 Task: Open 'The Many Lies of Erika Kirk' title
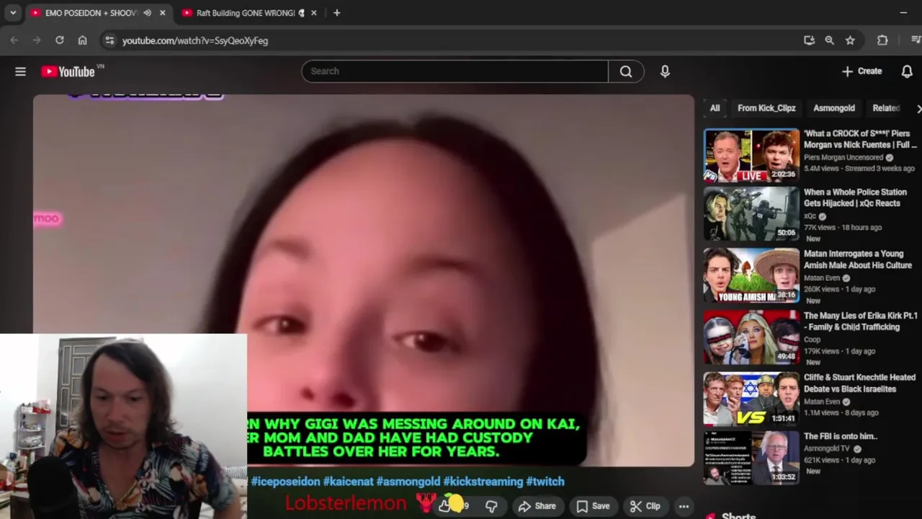click(861, 321)
